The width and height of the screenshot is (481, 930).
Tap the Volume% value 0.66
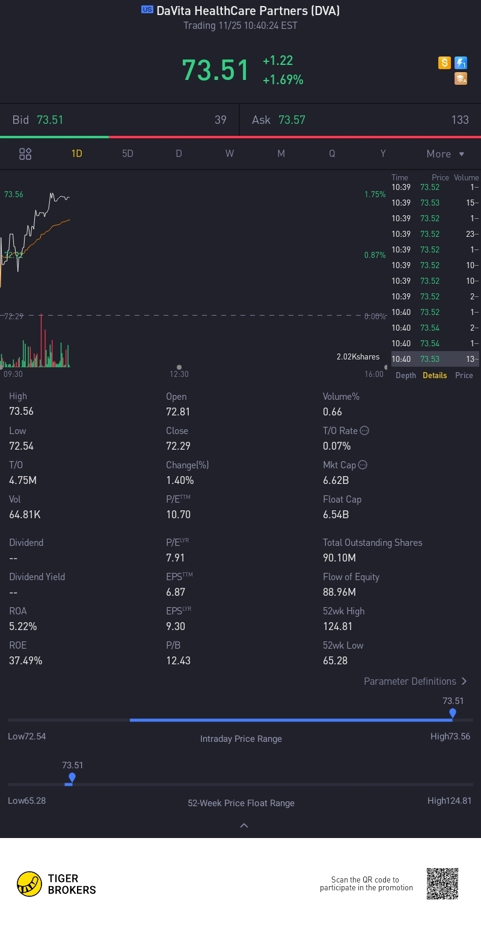click(x=332, y=412)
